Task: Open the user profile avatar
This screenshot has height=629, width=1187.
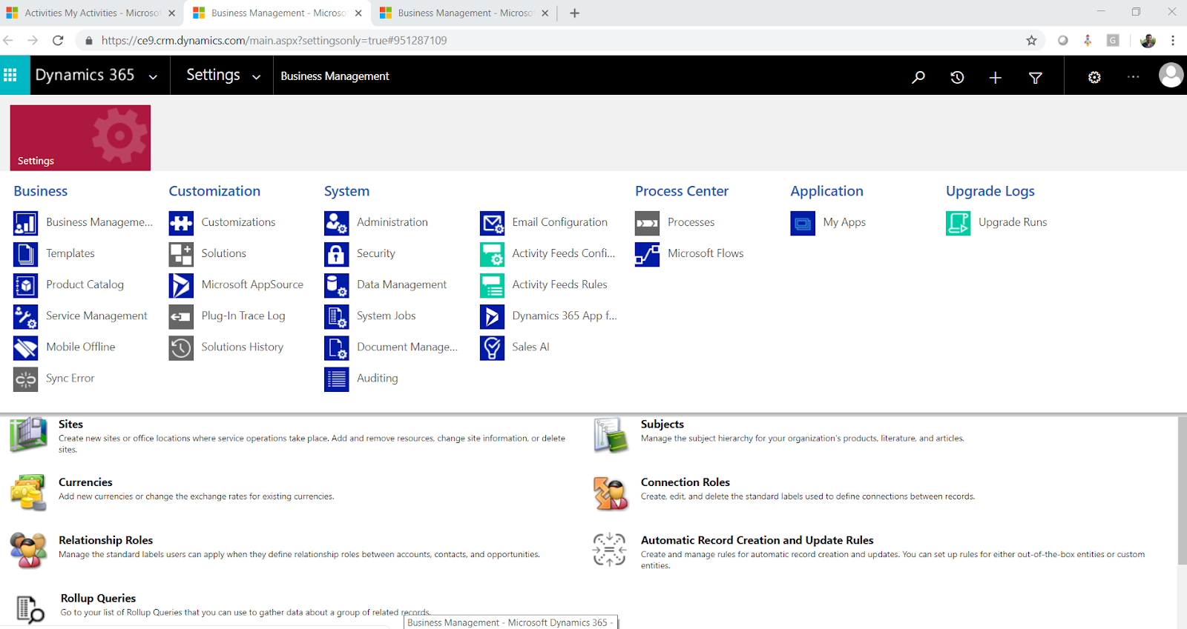Action: coord(1171,75)
